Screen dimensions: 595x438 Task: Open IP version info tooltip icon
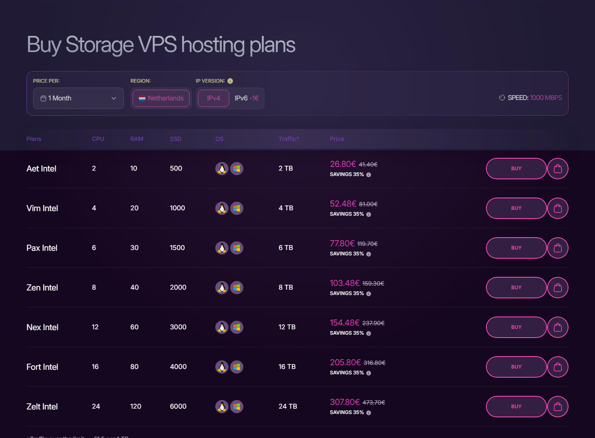point(230,81)
